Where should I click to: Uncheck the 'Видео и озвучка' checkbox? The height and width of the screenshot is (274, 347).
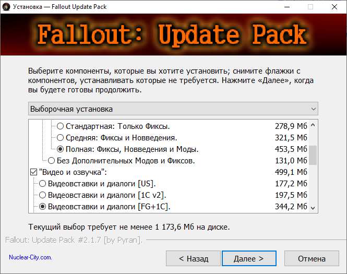pos(33,172)
